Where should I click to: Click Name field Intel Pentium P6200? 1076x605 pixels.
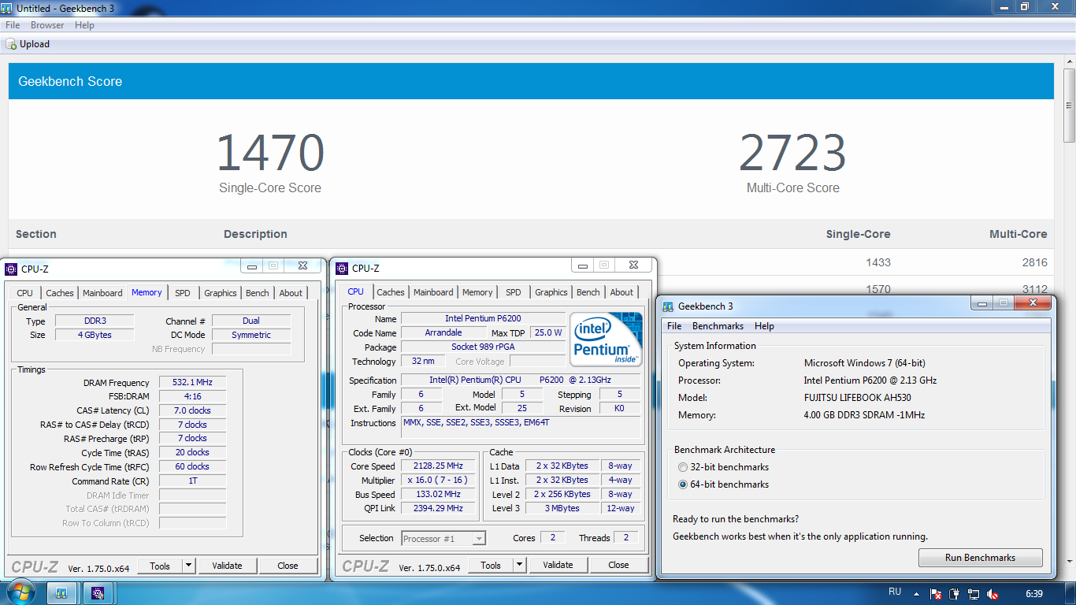[483, 318]
